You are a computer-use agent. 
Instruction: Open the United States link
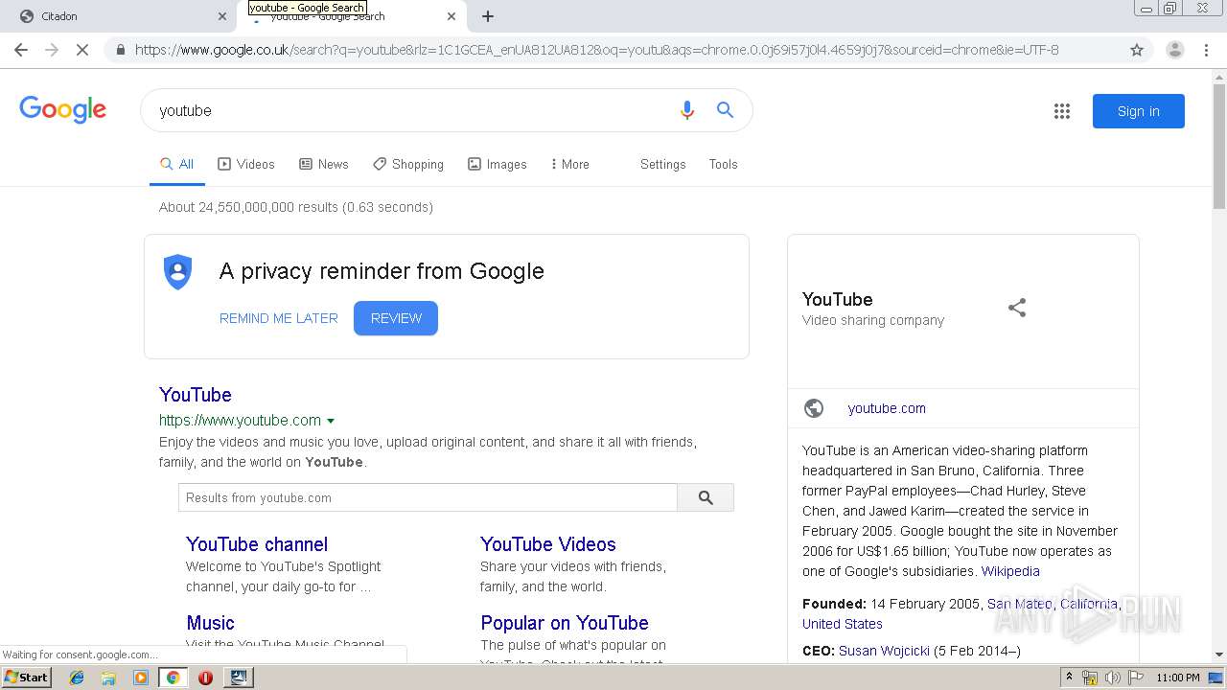pyautogui.click(x=843, y=624)
